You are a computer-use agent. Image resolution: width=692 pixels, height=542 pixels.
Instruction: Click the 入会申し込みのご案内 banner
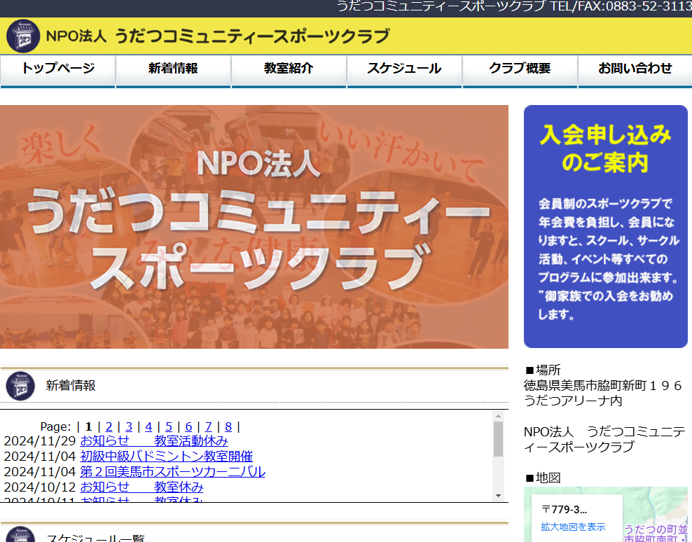pos(605,226)
